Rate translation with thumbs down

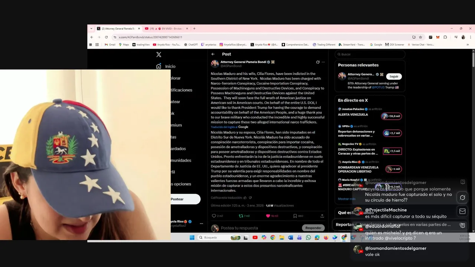point(250,198)
